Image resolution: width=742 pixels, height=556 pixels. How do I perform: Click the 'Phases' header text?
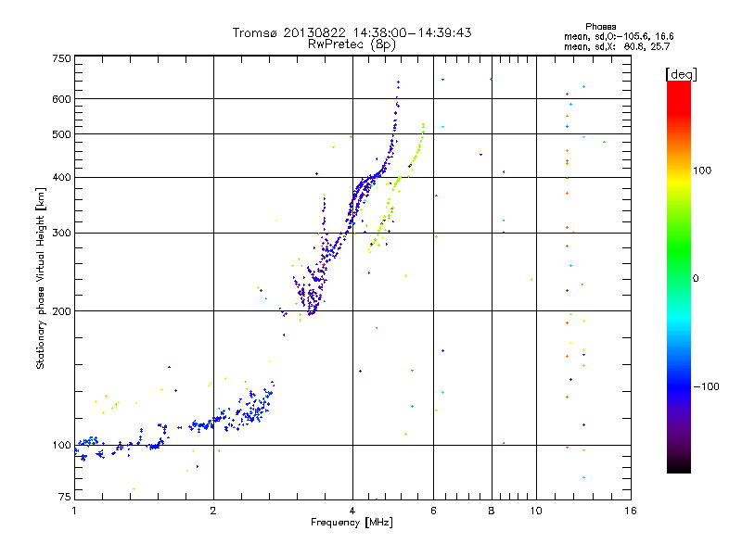600,27
